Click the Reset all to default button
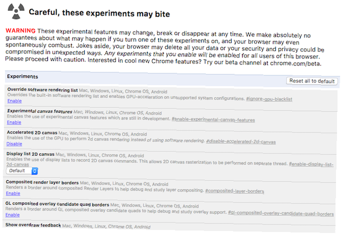Viewport: 342px width, 234px height. (x=312, y=81)
